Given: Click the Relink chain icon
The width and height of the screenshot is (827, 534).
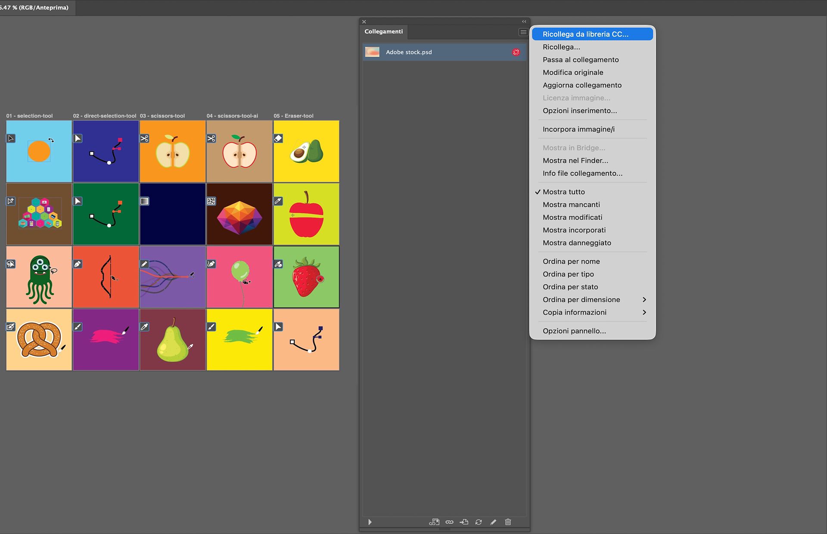Looking at the screenshot, I should pos(449,522).
